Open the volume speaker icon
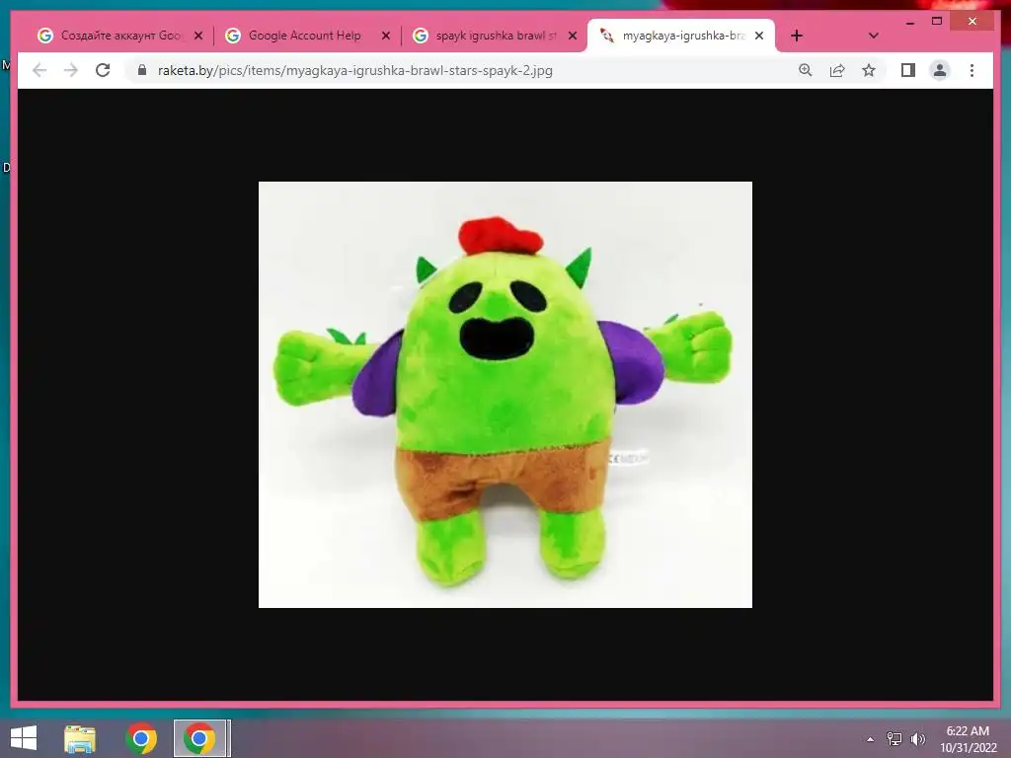 coord(917,739)
